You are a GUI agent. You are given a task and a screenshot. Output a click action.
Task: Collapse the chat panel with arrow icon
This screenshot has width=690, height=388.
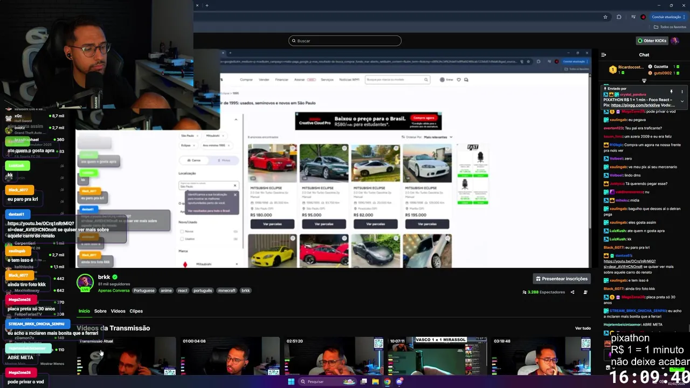pyautogui.click(x=603, y=54)
